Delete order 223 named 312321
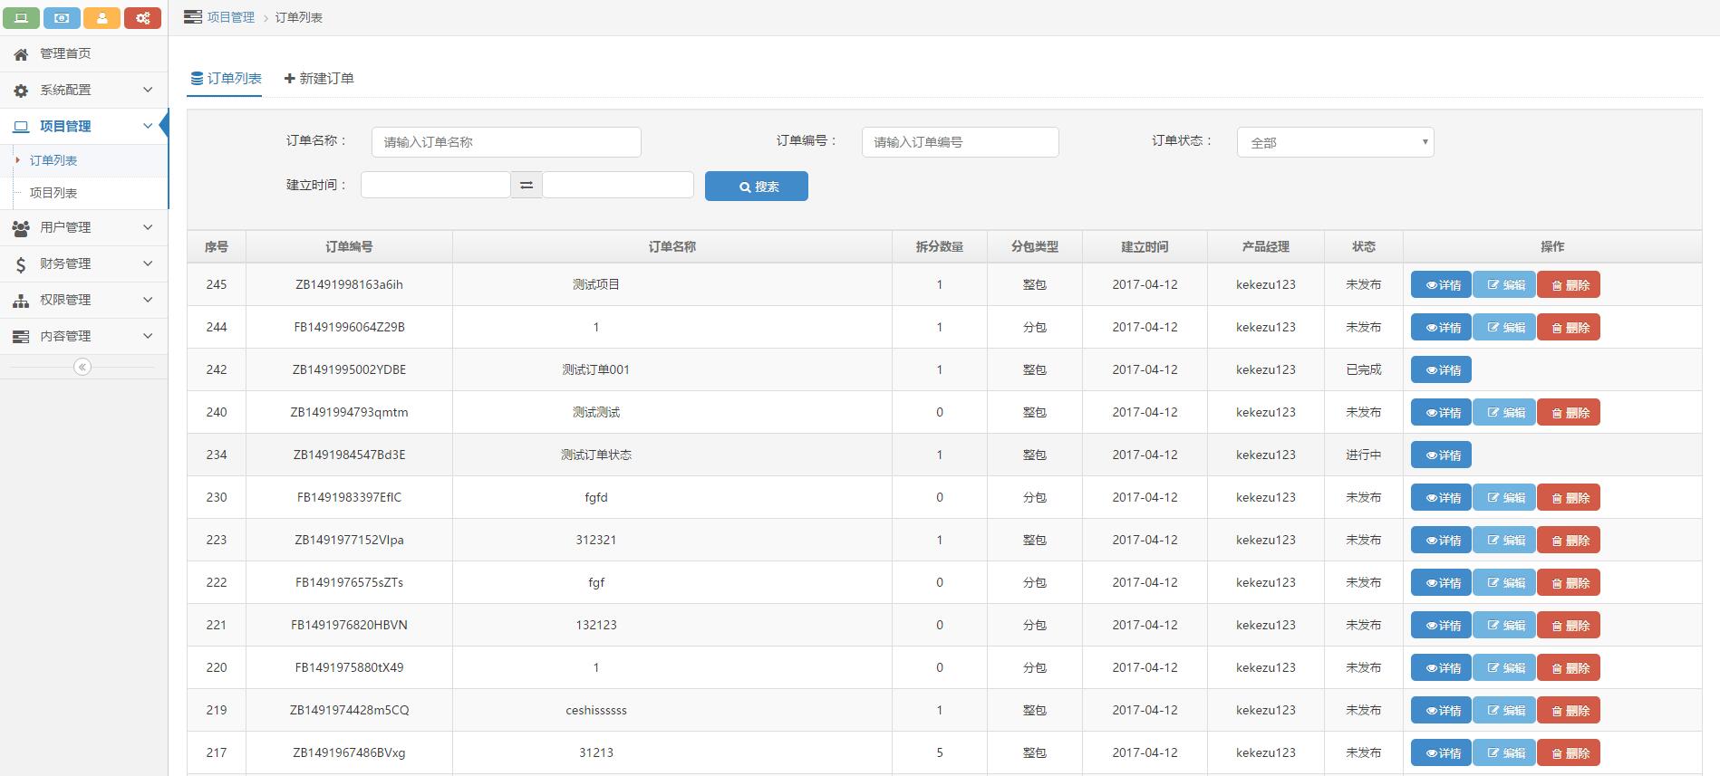This screenshot has height=776, width=1720. pos(1569,541)
